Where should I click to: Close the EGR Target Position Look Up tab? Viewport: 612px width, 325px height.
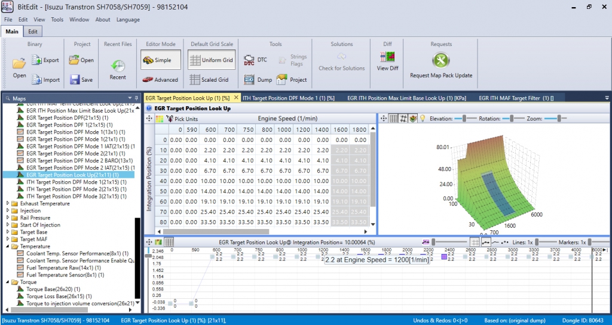[235, 98]
